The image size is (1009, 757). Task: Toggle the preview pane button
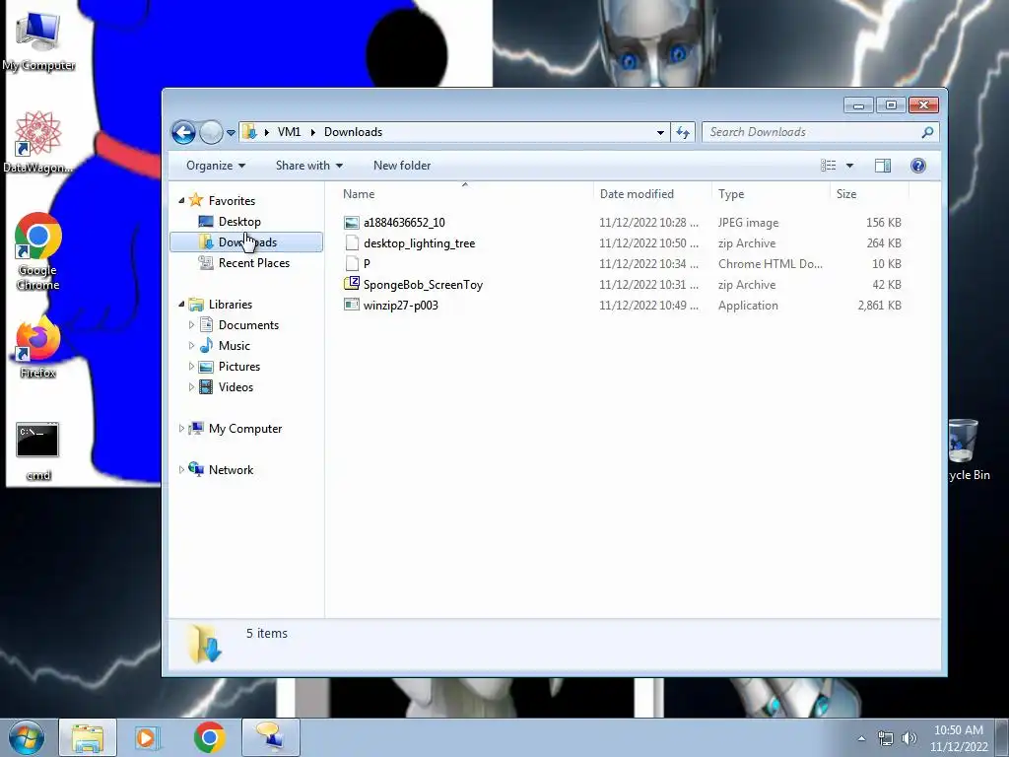[x=883, y=166]
